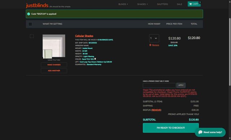231x140 pixels.
Task: Tick the select-all checkbox in table header
Action: 30,24
